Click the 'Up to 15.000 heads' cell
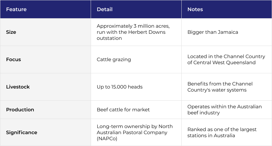Screen dimensions: 272x146 click(136, 87)
